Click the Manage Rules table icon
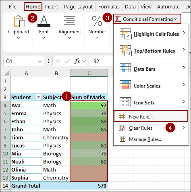The image size is (191, 192). [x=122, y=139]
